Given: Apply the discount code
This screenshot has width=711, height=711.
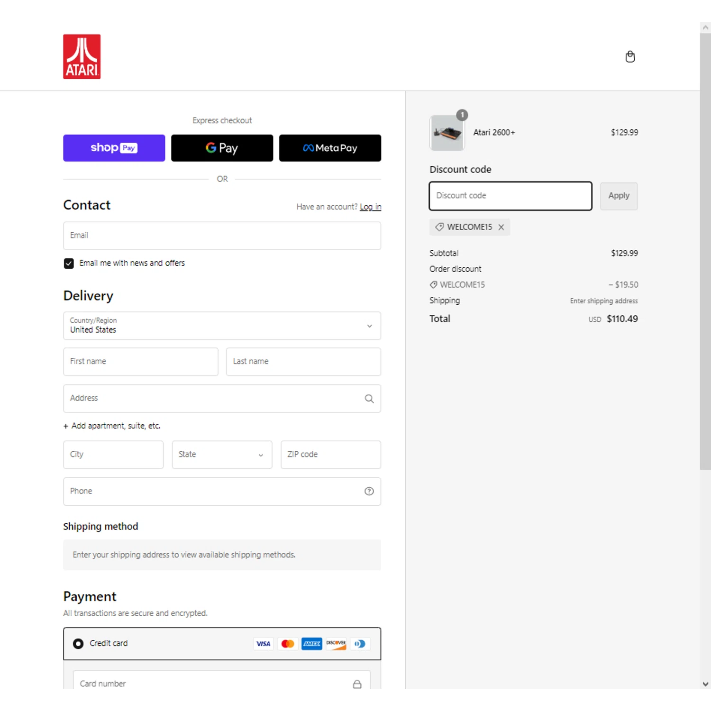Looking at the screenshot, I should tap(619, 196).
